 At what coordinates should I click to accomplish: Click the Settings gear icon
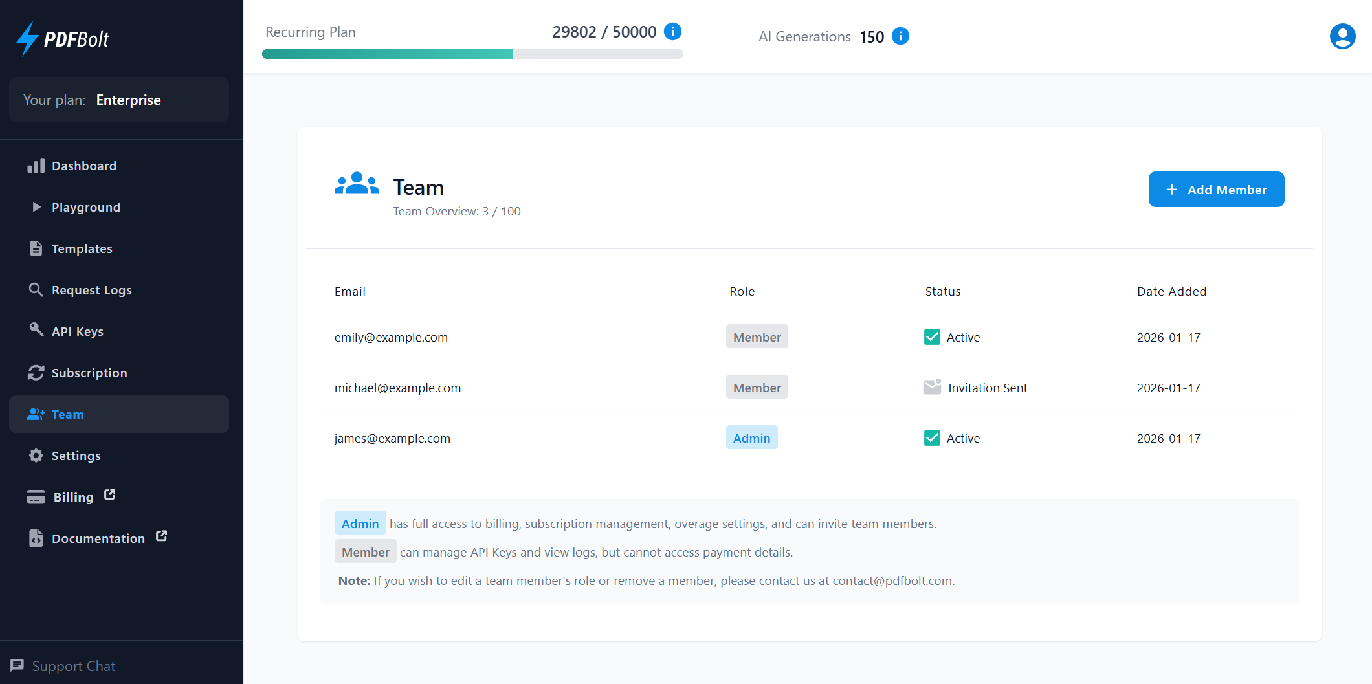click(37, 455)
